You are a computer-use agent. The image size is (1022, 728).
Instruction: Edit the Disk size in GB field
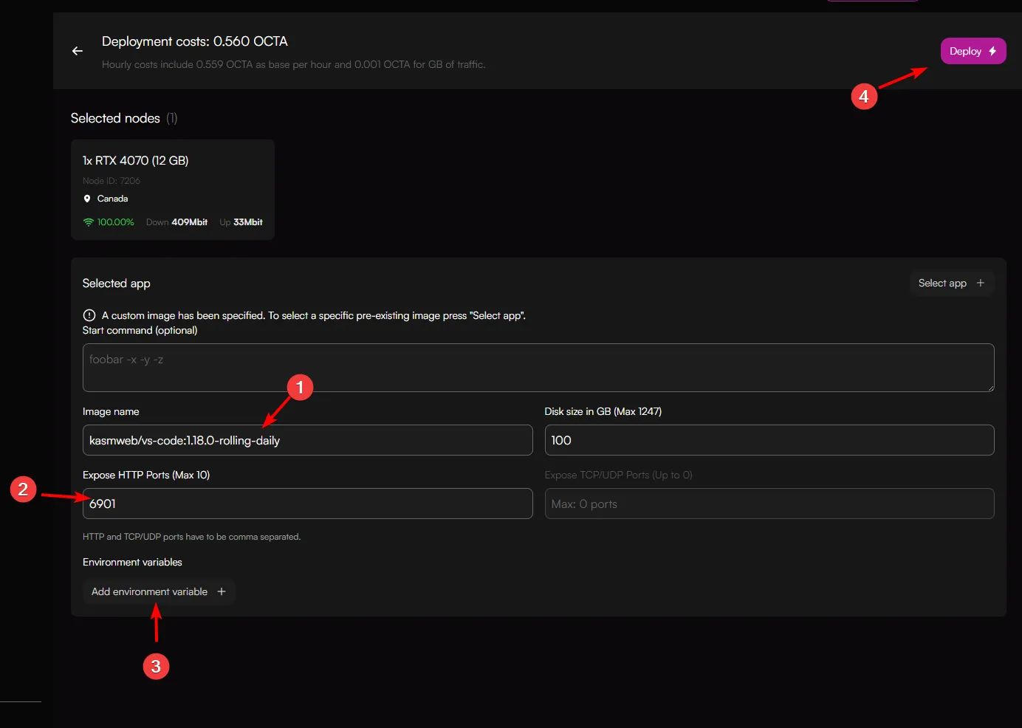[769, 440]
